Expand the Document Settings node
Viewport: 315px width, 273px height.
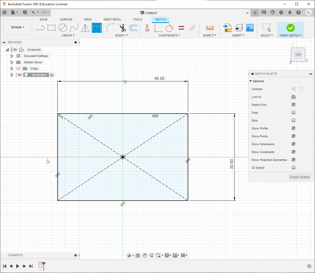pos(12,56)
